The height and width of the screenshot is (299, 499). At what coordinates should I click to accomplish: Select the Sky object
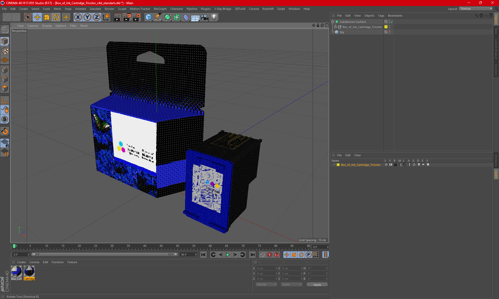tap(342, 32)
